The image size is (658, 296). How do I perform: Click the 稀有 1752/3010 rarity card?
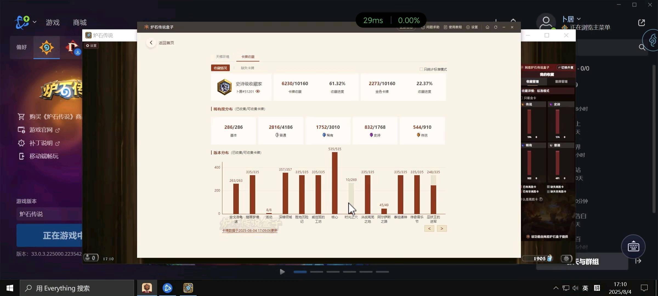point(328,131)
